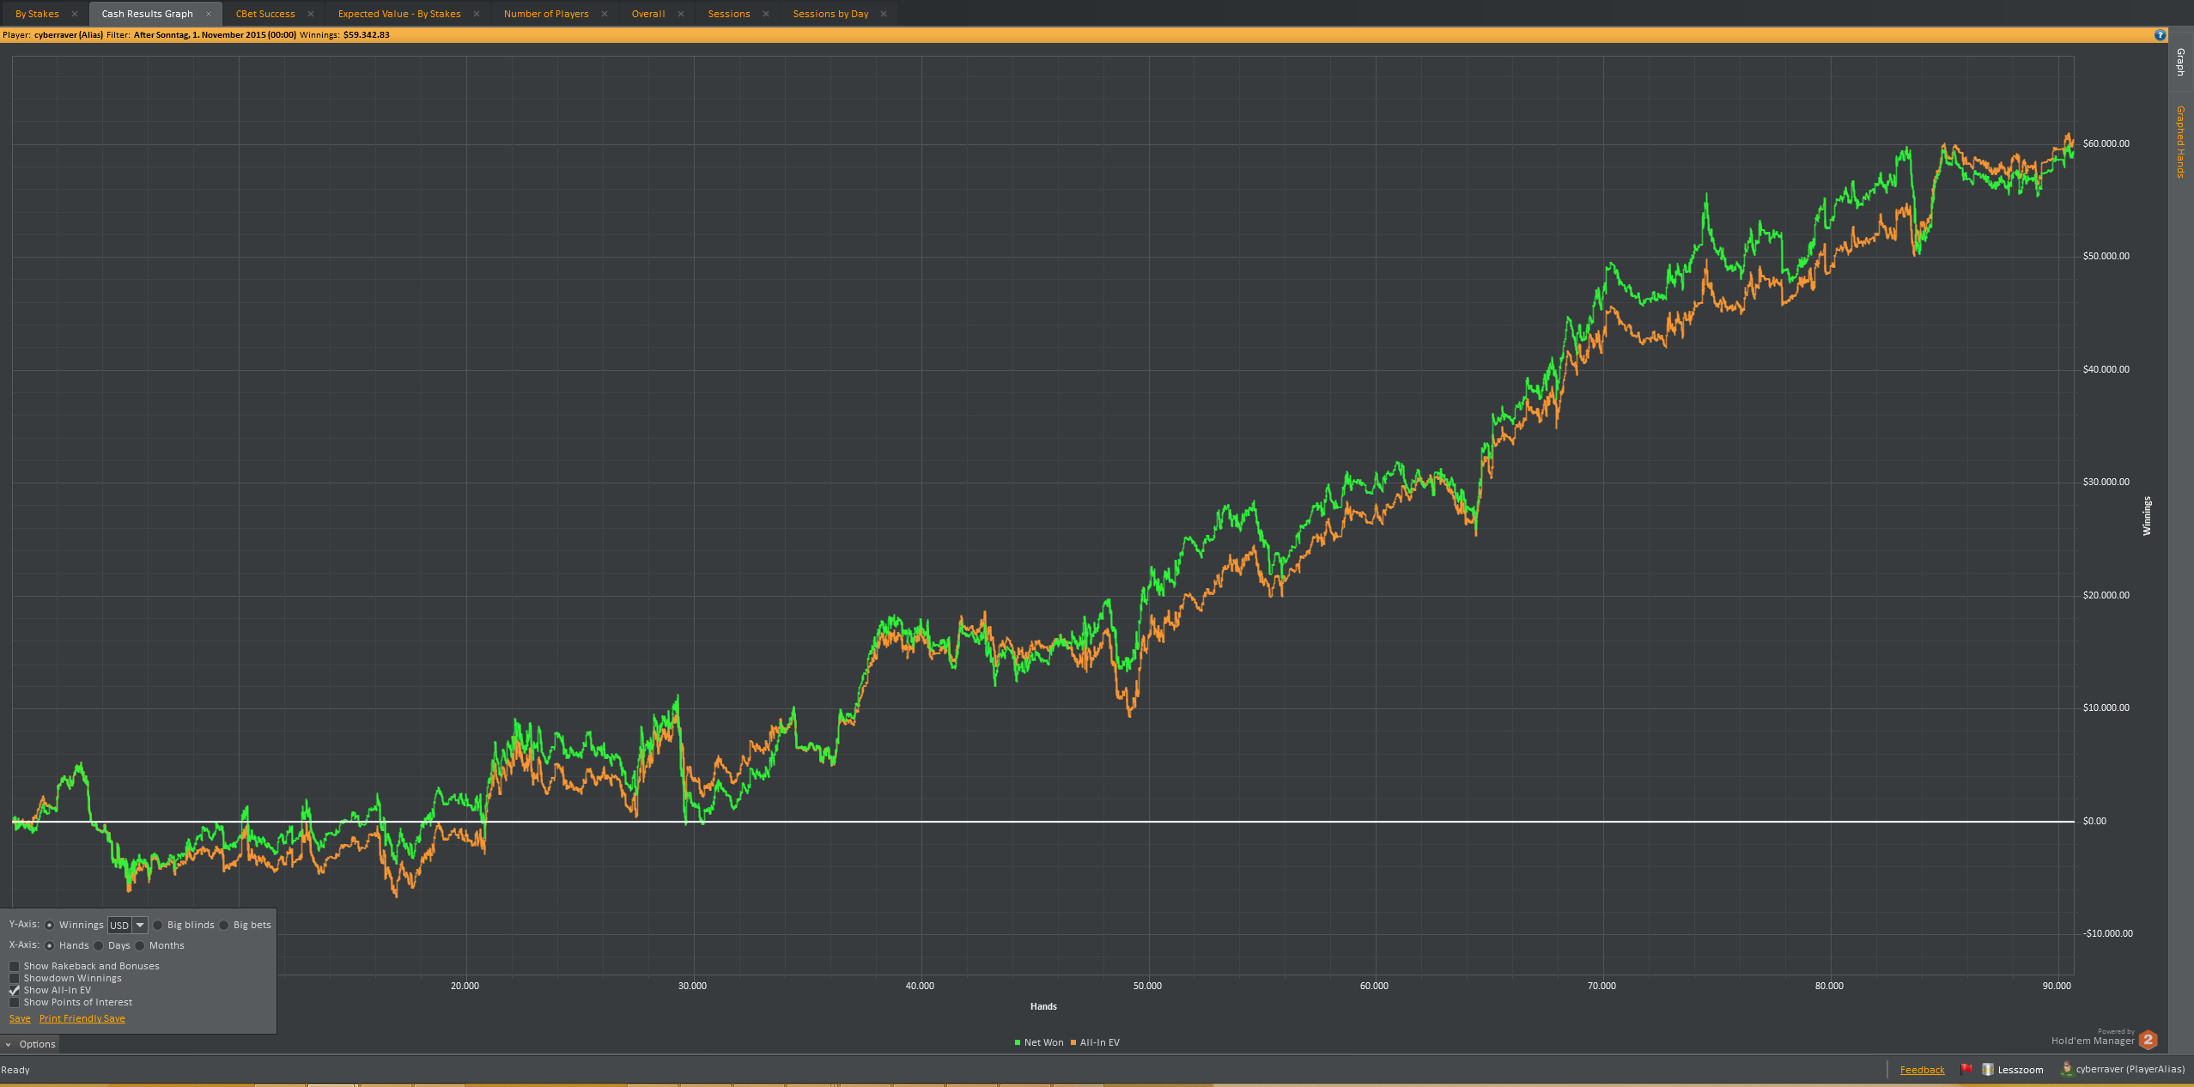This screenshot has height=1087, width=2194.
Task: Open the Feedback link
Action: 1922,1070
